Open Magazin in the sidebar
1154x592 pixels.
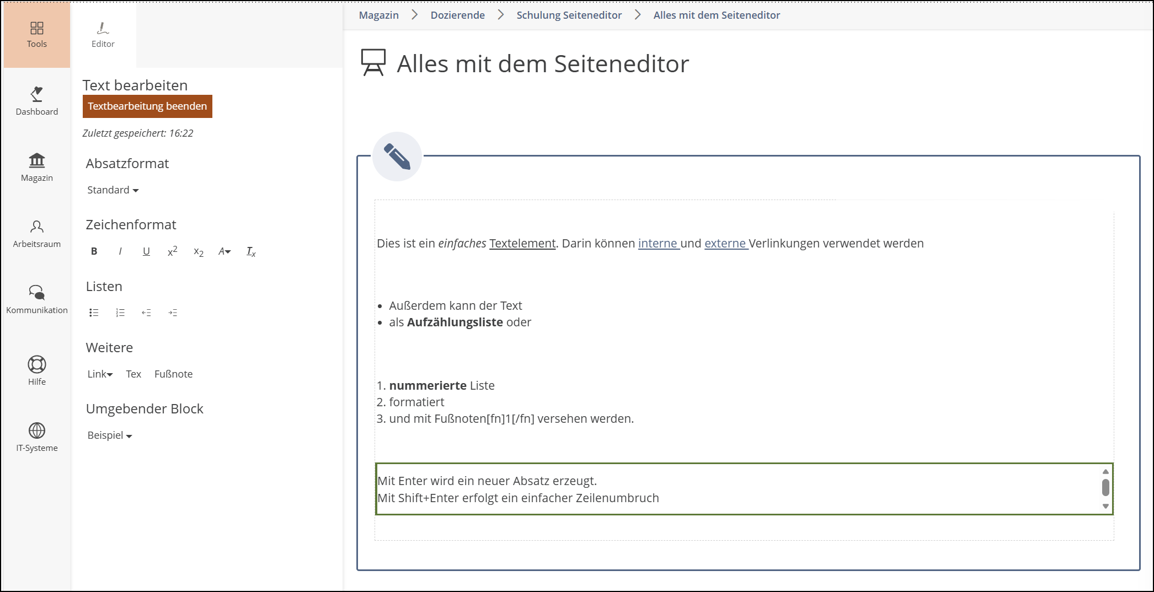(x=37, y=167)
